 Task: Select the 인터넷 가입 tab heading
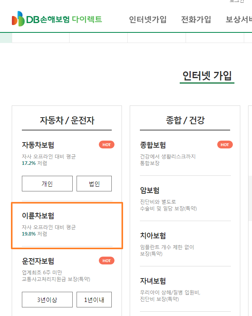(207, 76)
